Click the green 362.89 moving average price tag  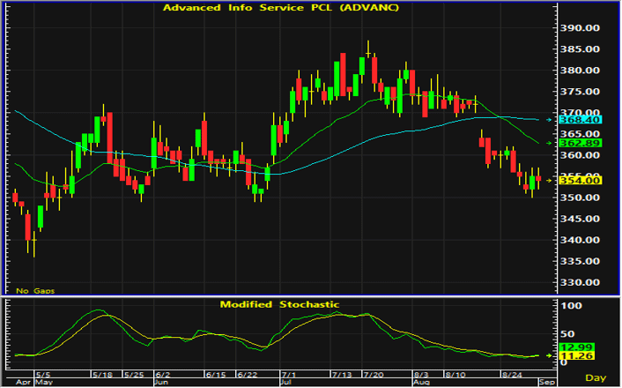[580, 143]
